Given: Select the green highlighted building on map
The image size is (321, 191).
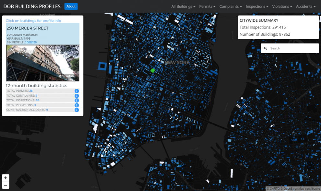Looking at the screenshot, I should pos(152,71).
